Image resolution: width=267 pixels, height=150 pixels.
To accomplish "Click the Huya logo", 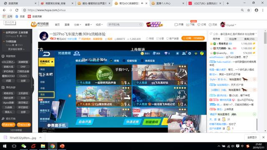I will [40, 25].
